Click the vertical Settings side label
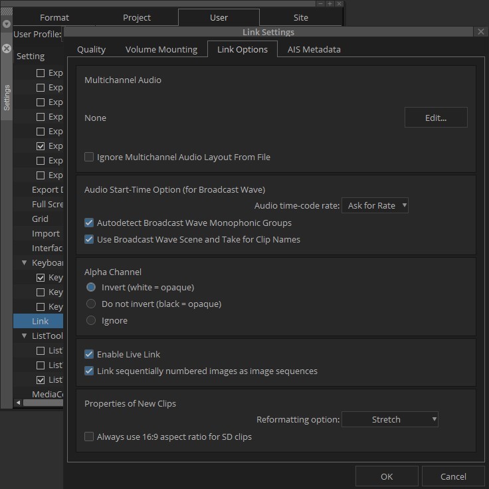This screenshot has height=489, width=489. point(7,97)
